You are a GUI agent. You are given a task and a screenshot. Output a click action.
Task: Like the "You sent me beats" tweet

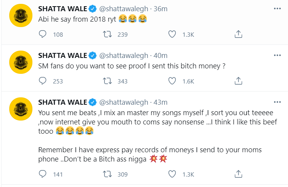click(172, 174)
